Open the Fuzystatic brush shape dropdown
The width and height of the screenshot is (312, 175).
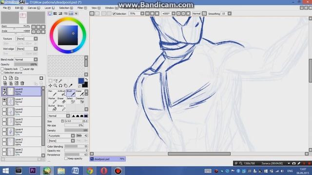tap(73, 136)
